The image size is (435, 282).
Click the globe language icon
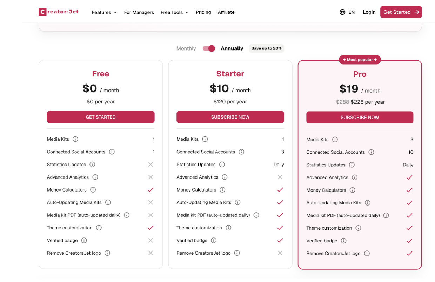(342, 12)
